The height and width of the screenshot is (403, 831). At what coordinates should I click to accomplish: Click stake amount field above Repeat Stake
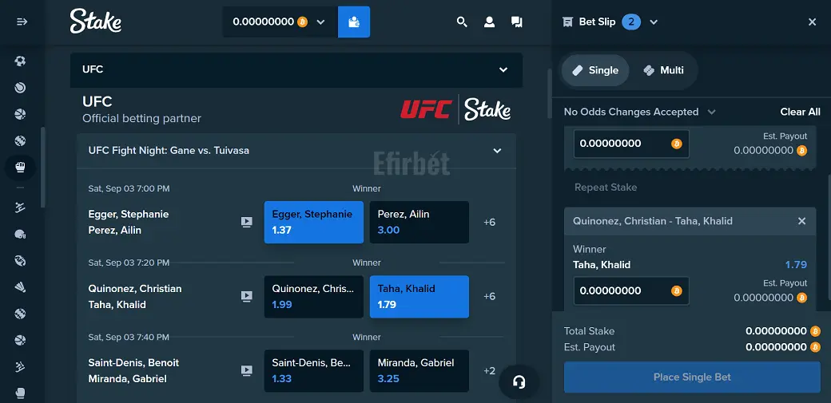pyautogui.click(x=631, y=144)
